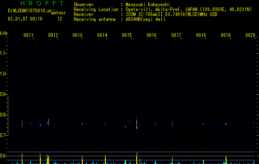Click the 0014 time marker
The width and height of the screenshot is (259, 164).
pos(102,35)
